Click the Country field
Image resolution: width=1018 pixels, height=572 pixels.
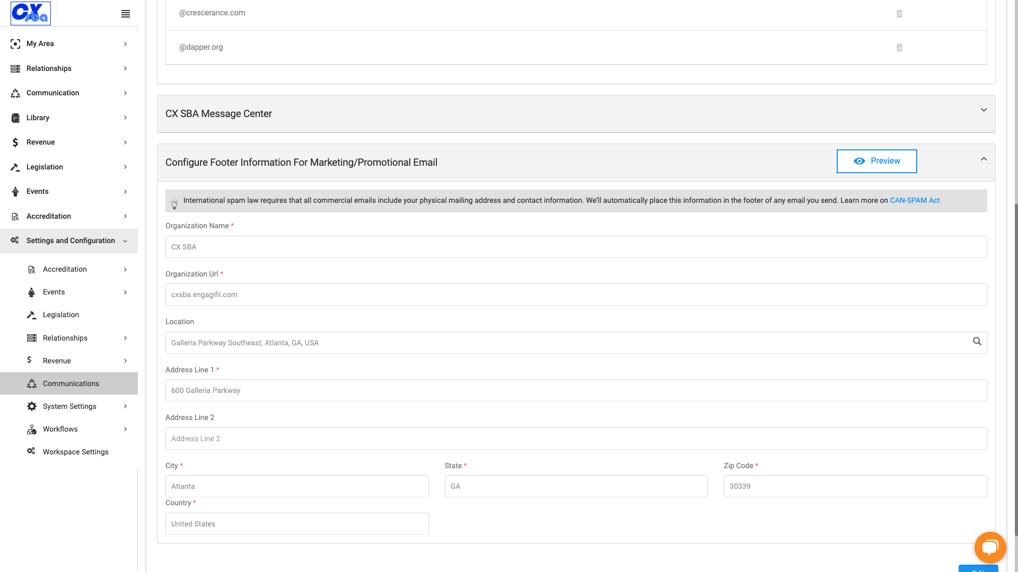(x=297, y=524)
